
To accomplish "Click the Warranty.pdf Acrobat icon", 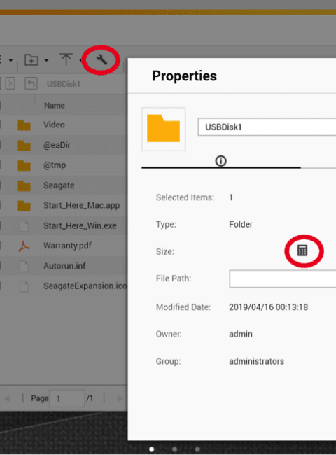I will pyautogui.click(x=24, y=246).
